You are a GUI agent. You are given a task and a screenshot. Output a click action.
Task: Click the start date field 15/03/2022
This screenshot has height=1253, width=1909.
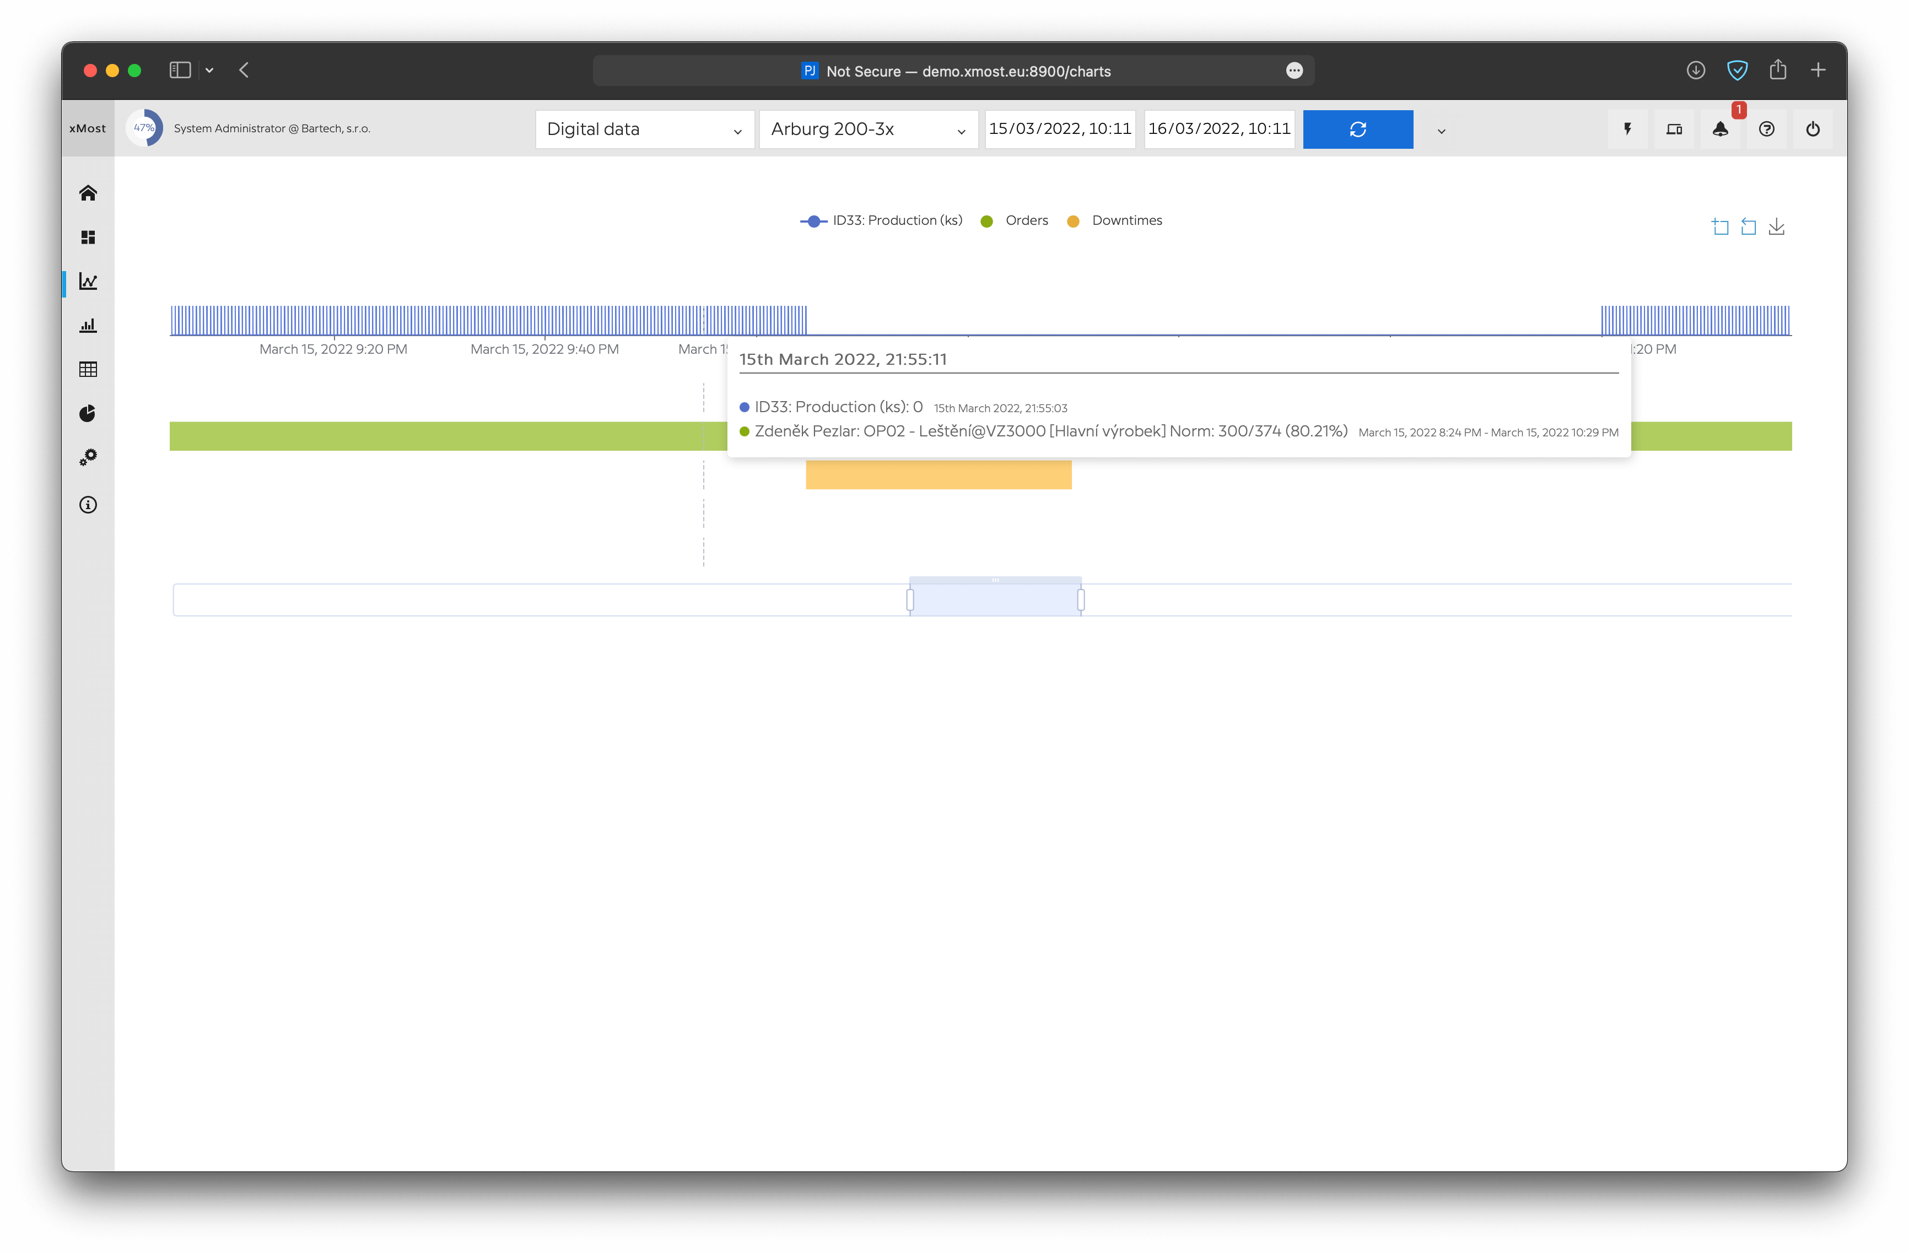pyautogui.click(x=1060, y=129)
